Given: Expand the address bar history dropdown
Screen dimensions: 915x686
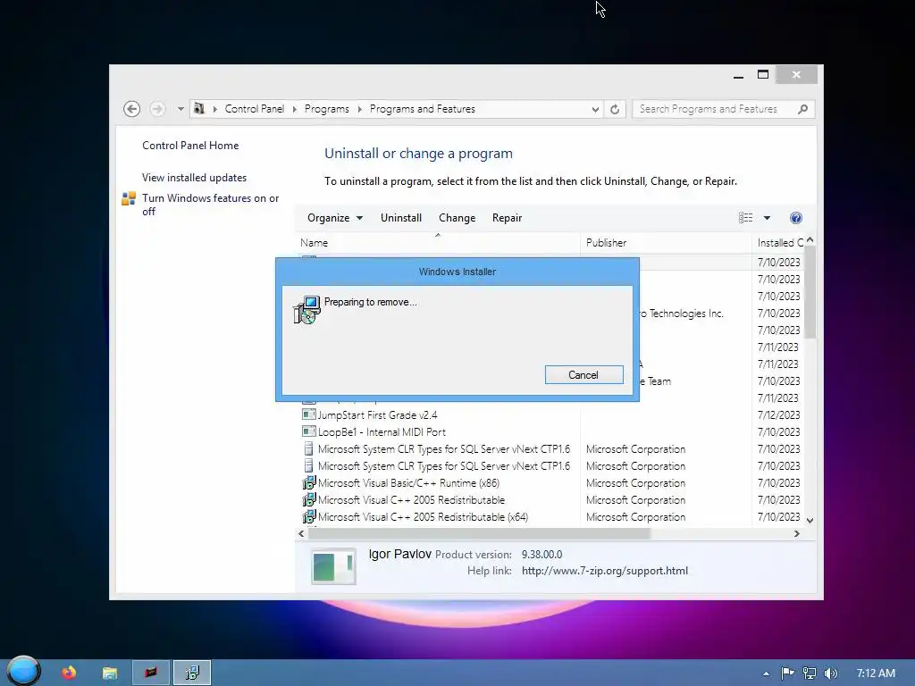Looking at the screenshot, I should pyautogui.click(x=595, y=109).
